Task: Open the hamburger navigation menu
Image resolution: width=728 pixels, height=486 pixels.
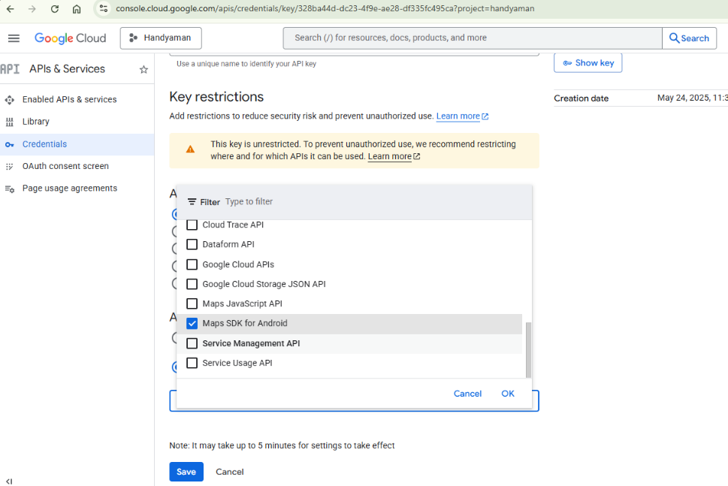Action: [x=14, y=38]
